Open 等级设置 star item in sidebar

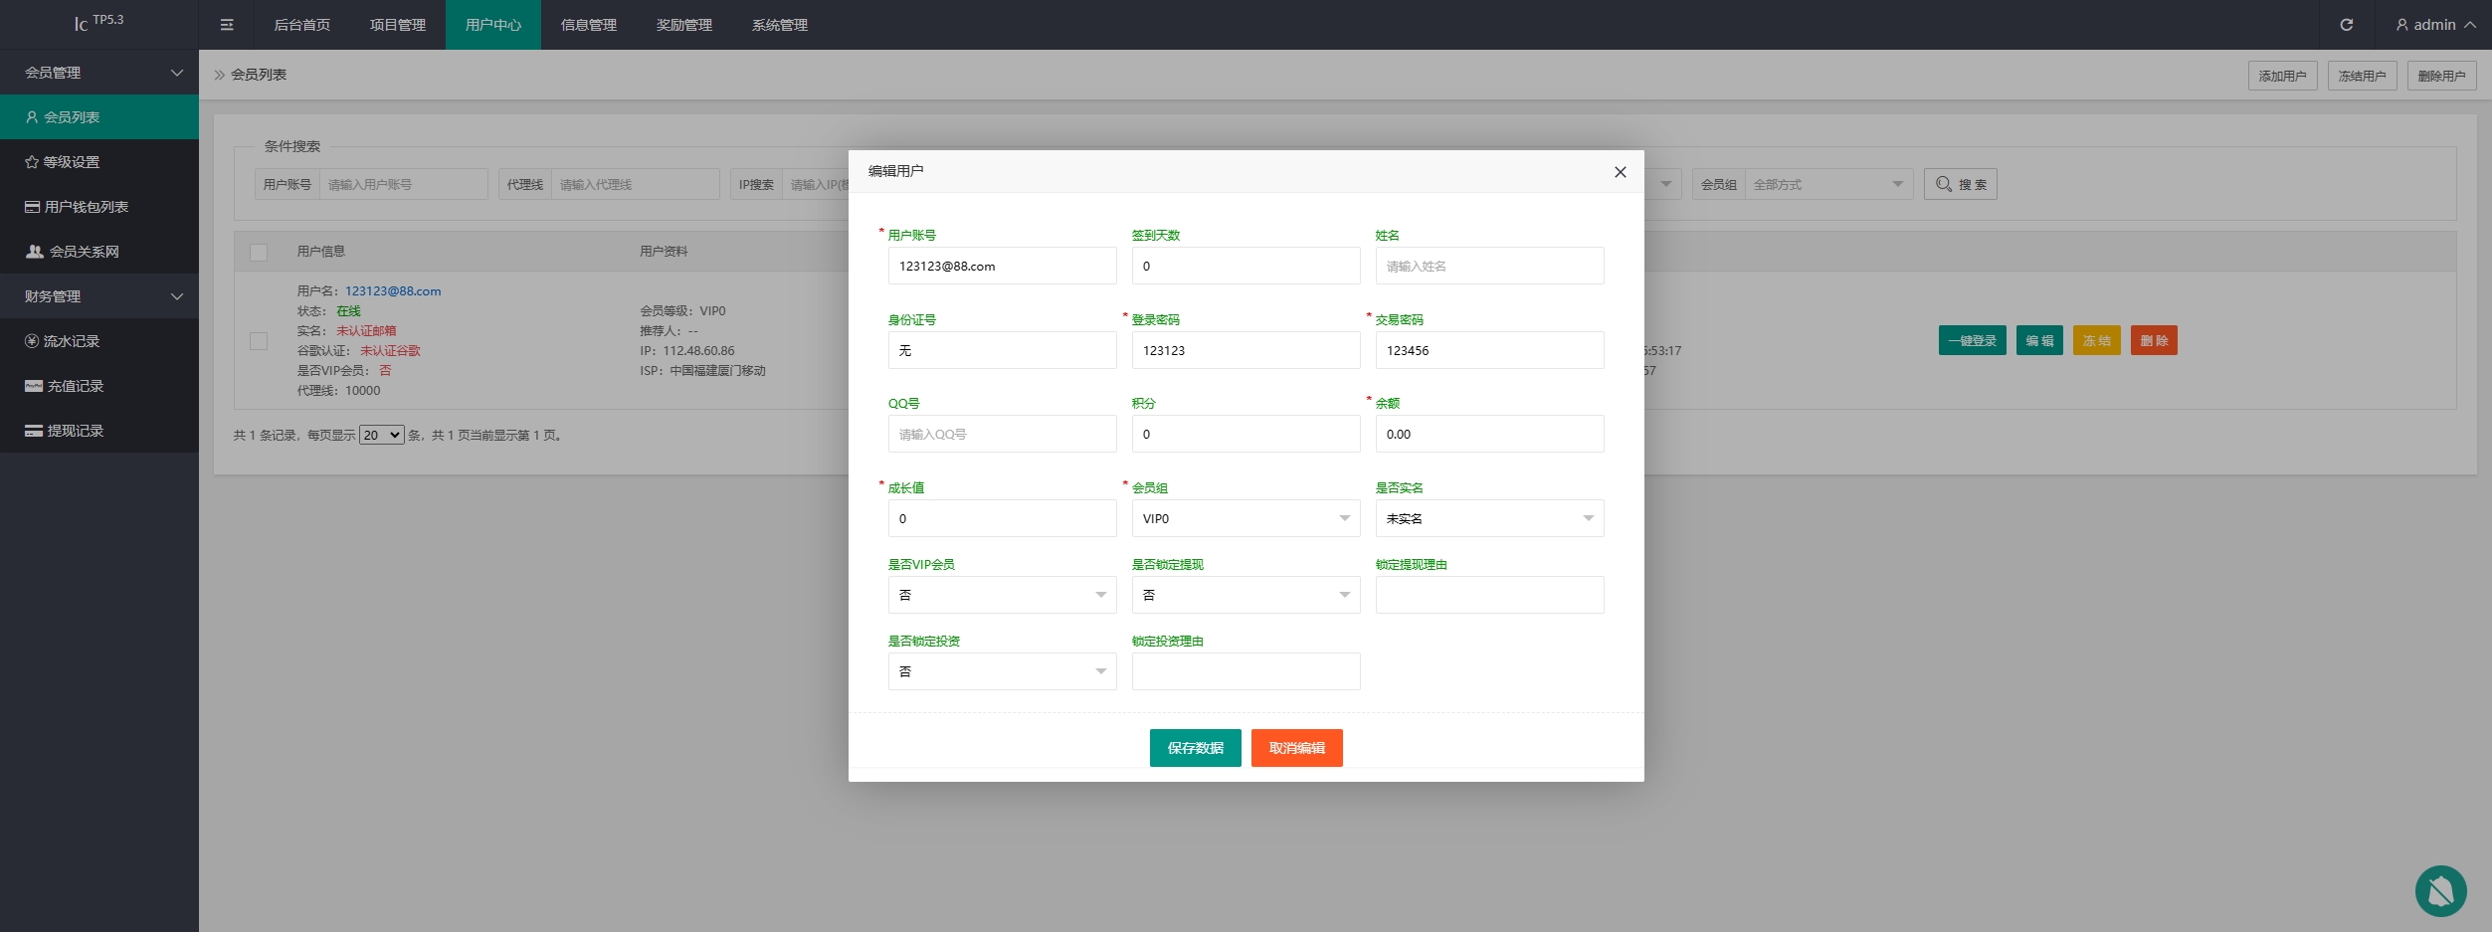[99, 162]
